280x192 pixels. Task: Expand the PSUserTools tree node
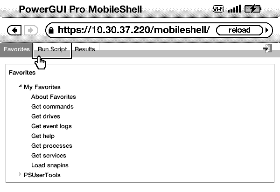point(20,175)
